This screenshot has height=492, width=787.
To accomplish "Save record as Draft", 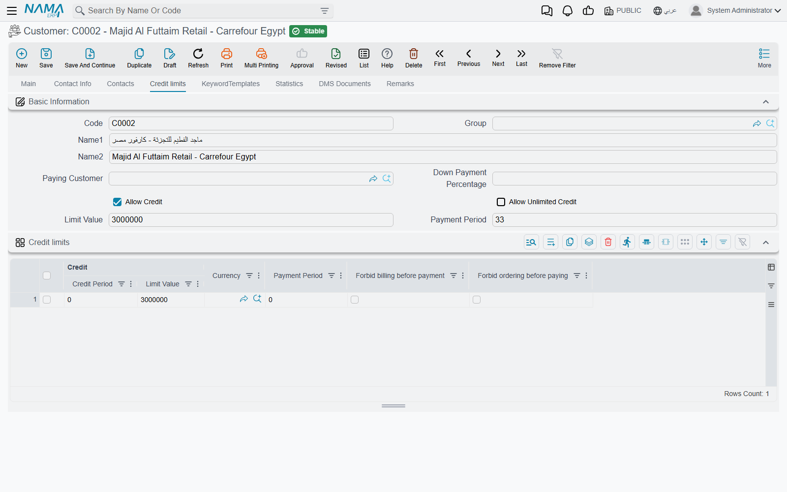I will point(170,58).
